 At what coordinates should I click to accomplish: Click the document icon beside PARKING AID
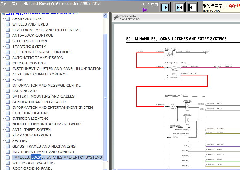point(8,91)
